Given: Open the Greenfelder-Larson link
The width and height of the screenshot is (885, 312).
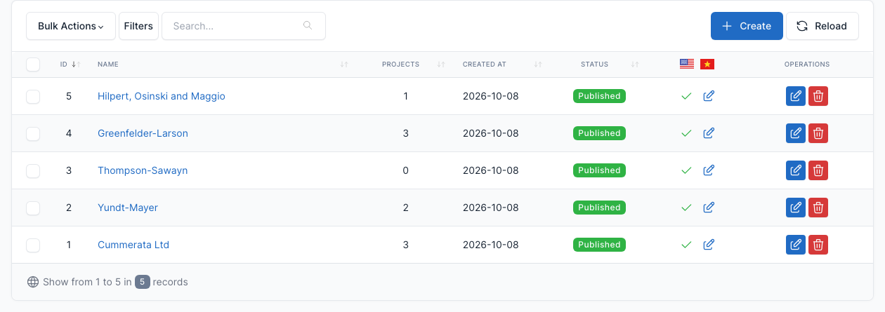Looking at the screenshot, I should click(143, 133).
